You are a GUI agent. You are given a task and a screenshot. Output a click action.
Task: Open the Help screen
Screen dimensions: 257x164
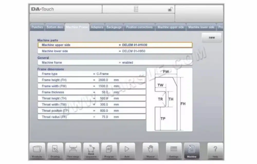[x=215, y=151]
